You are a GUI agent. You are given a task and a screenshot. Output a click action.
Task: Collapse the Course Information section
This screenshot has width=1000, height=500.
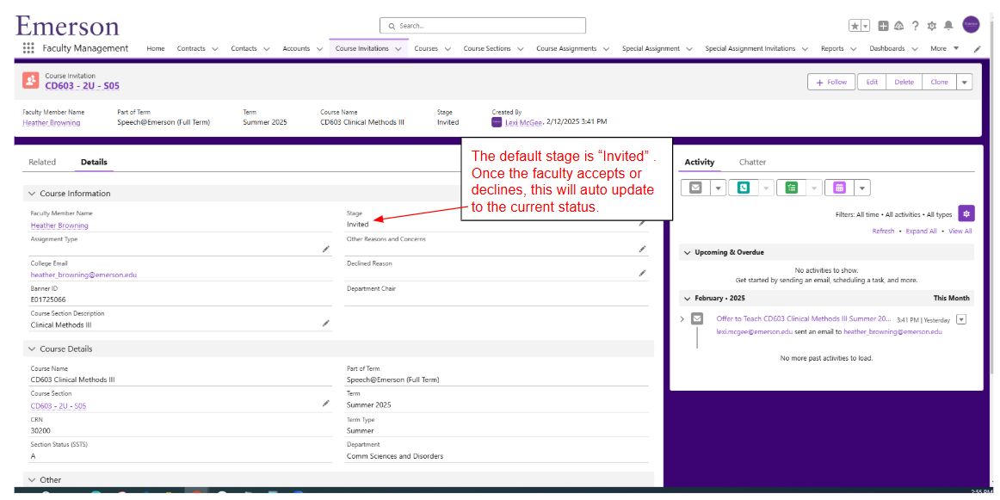pos(31,194)
